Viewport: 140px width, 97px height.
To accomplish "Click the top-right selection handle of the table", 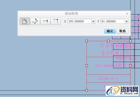I will [130, 41].
